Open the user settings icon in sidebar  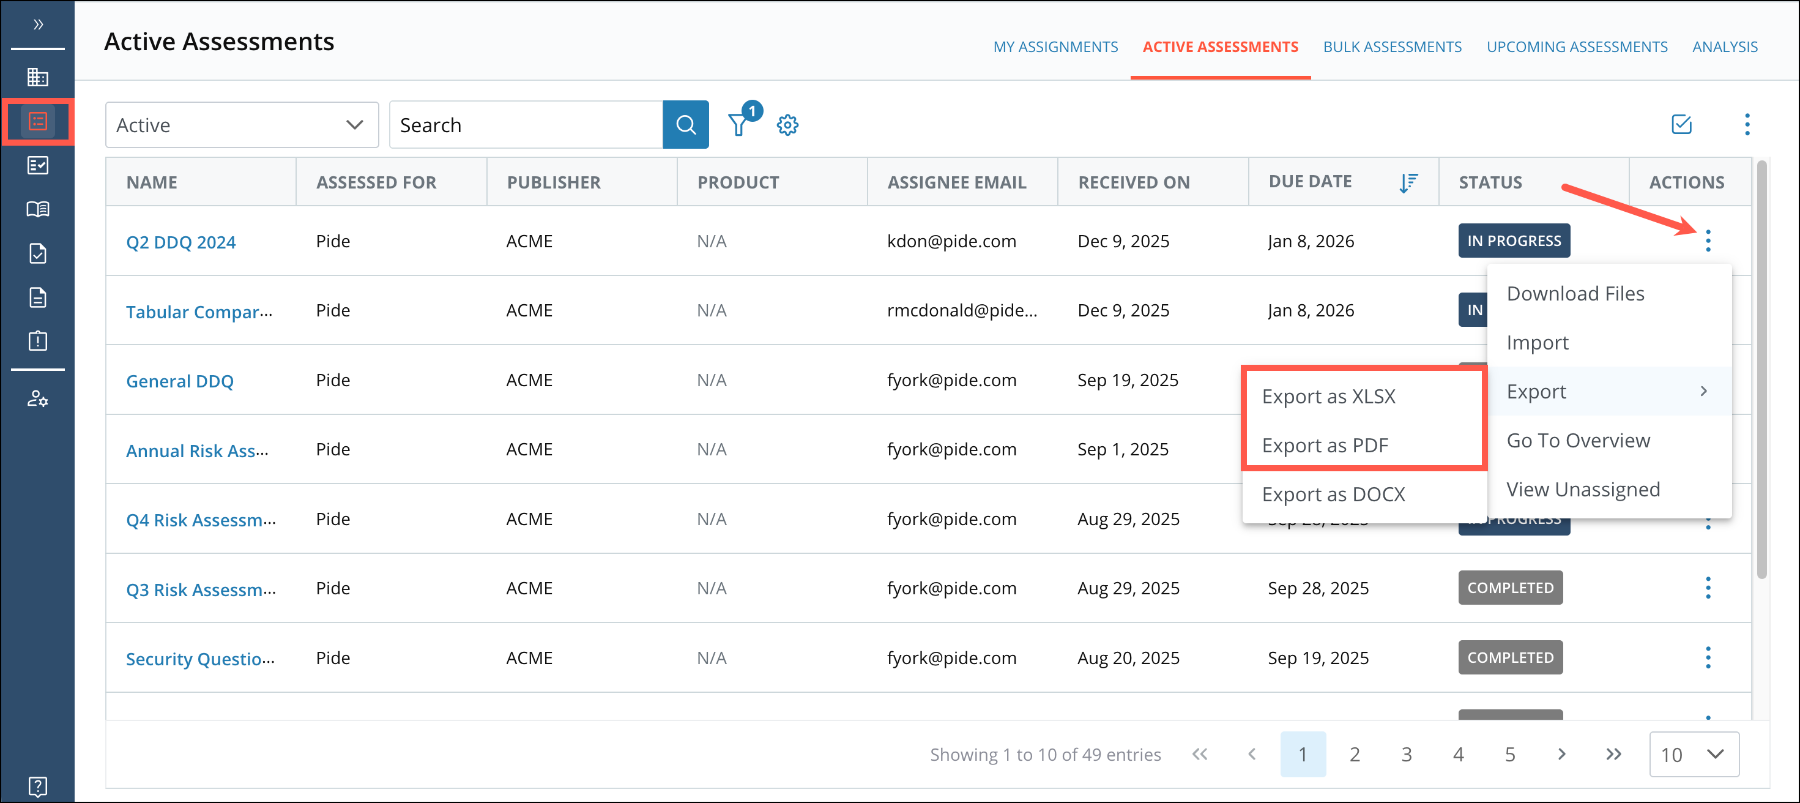coord(38,400)
